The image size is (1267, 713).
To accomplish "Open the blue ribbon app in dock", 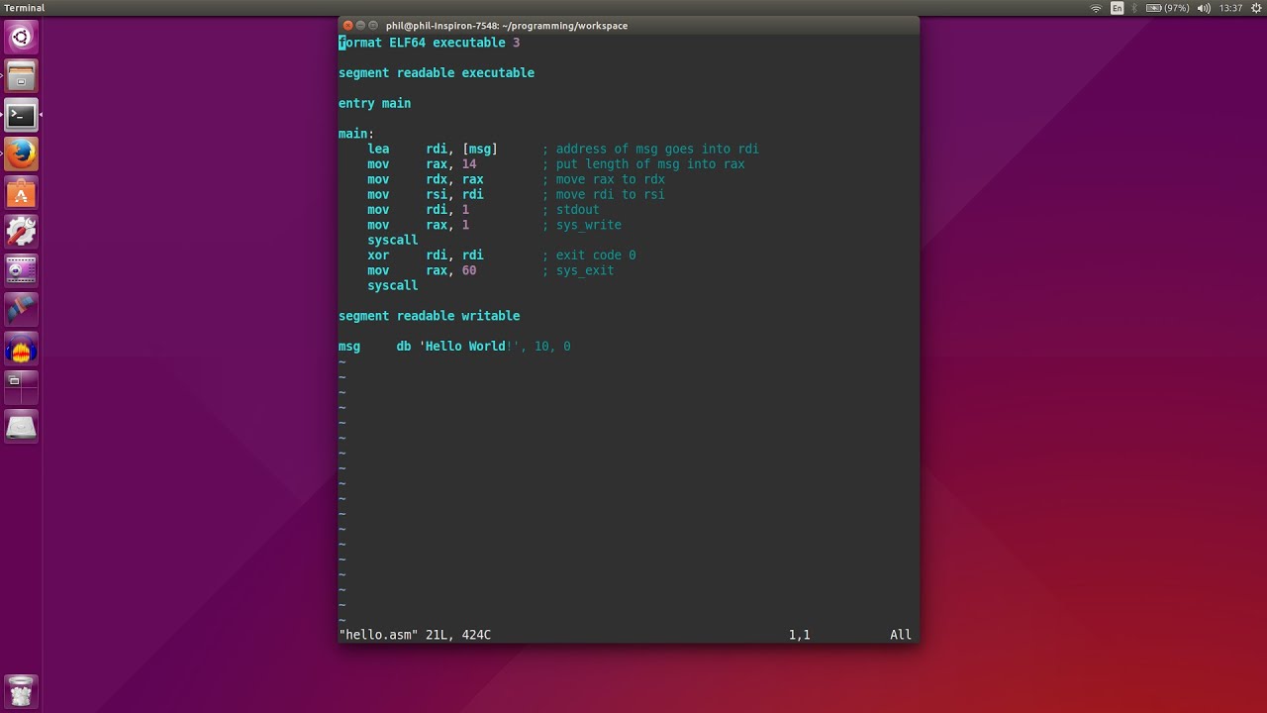I will point(21,309).
